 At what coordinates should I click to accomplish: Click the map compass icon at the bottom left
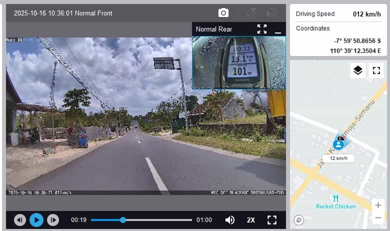[x=299, y=219]
